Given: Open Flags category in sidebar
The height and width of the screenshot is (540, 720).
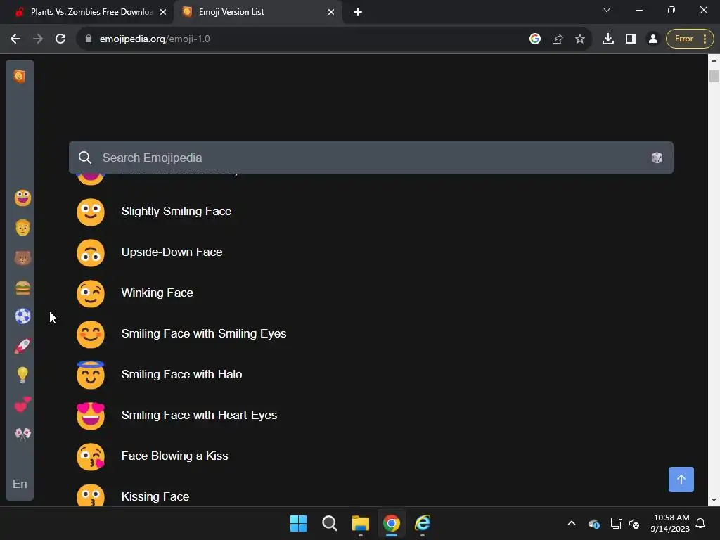Looking at the screenshot, I should pos(22,434).
